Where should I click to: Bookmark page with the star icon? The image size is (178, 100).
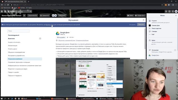pos(162,5)
